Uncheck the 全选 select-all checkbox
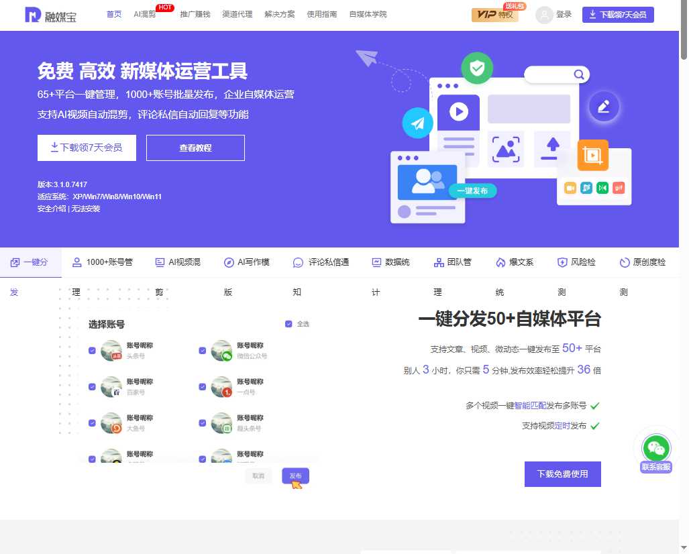Viewport: 689px width, 554px height. tap(288, 323)
